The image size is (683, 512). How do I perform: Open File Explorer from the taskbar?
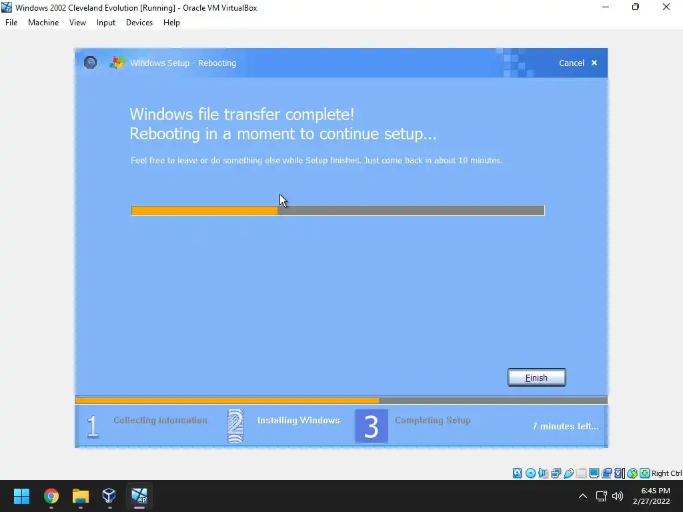pyautogui.click(x=81, y=496)
